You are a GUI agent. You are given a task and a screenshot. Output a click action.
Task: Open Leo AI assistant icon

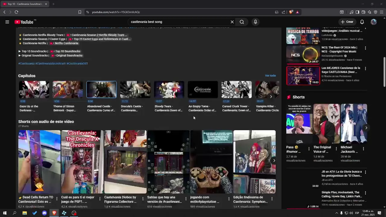[x=369, y=12]
